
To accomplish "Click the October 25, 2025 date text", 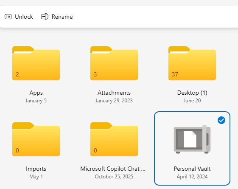I will pyautogui.click(x=114, y=177).
